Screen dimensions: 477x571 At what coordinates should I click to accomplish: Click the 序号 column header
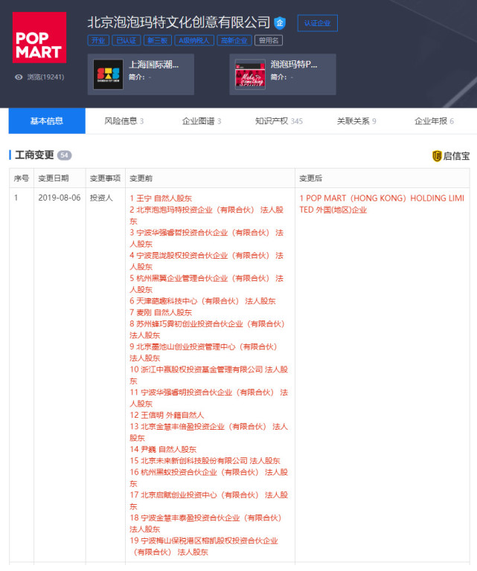pyautogui.click(x=21, y=178)
